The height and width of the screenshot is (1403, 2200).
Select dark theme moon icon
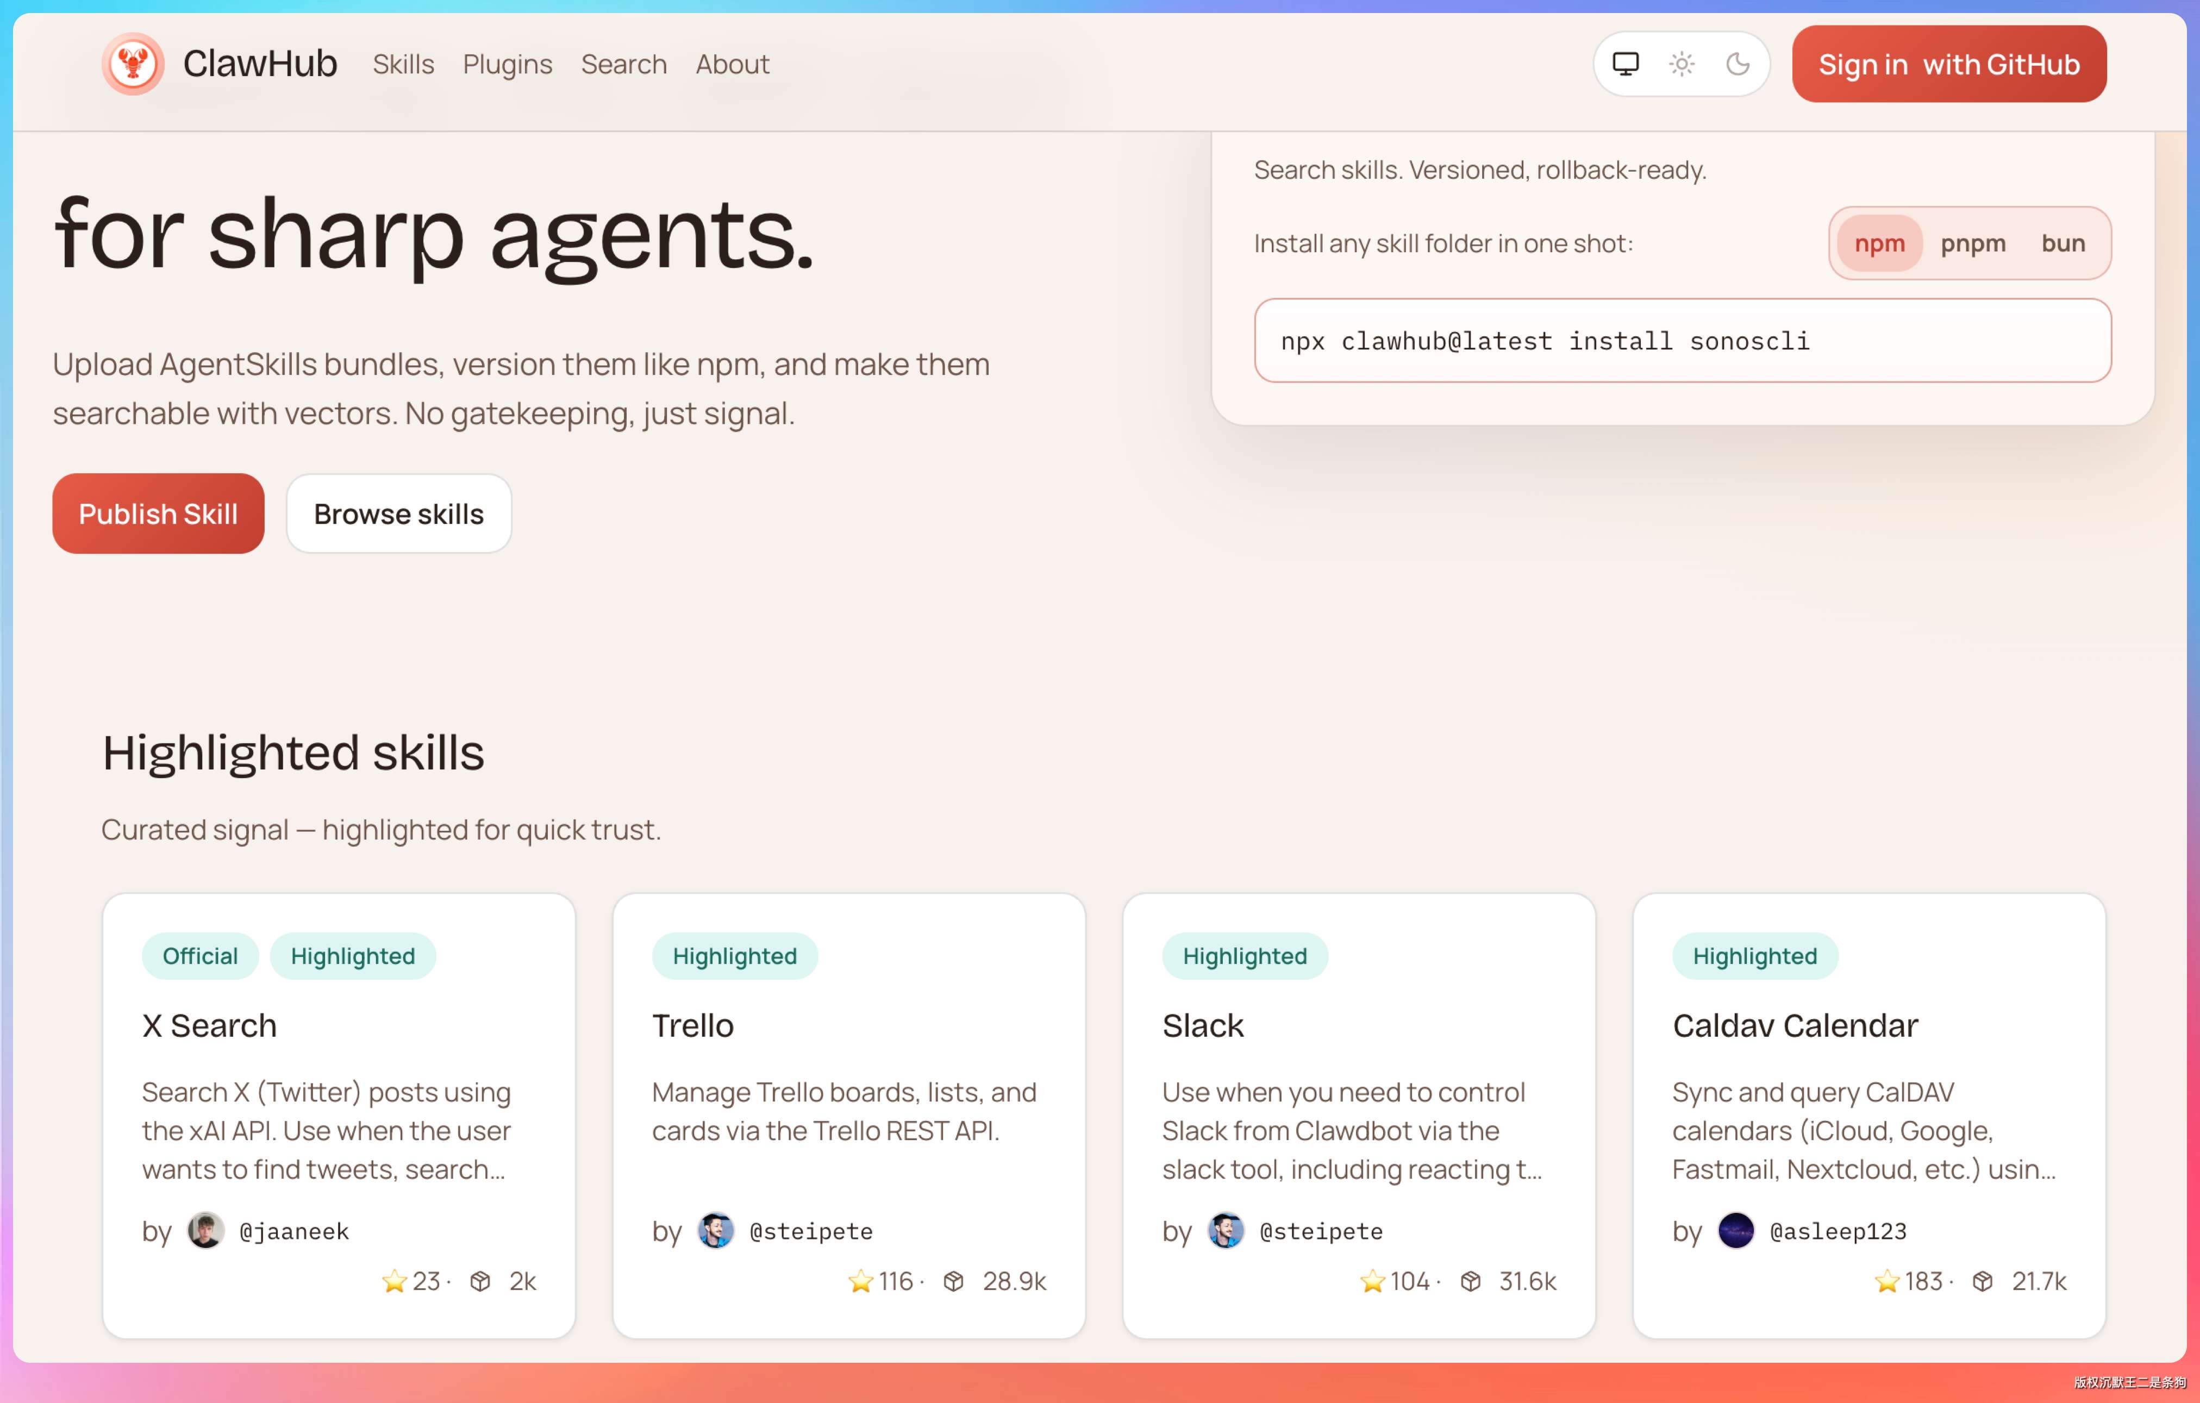[1737, 64]
